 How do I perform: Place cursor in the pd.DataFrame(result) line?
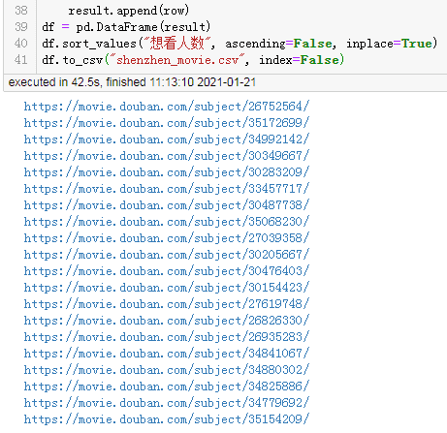(x=126, y=27)
